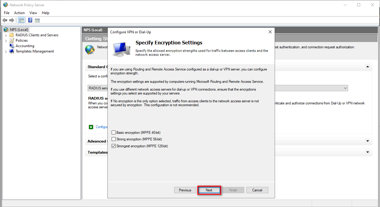This screenshot has height=207, width=380.
Task: Close the Configure VPN or Dial-Up dialog
Action: [x=270, y=32]
